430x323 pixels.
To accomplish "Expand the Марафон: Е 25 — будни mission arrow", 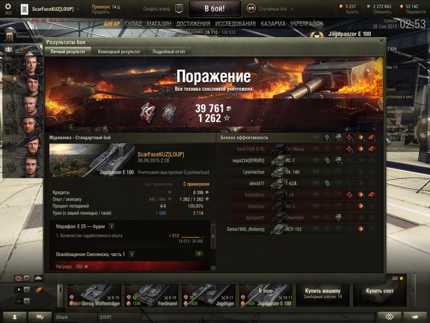I will (x=111, y=226).
